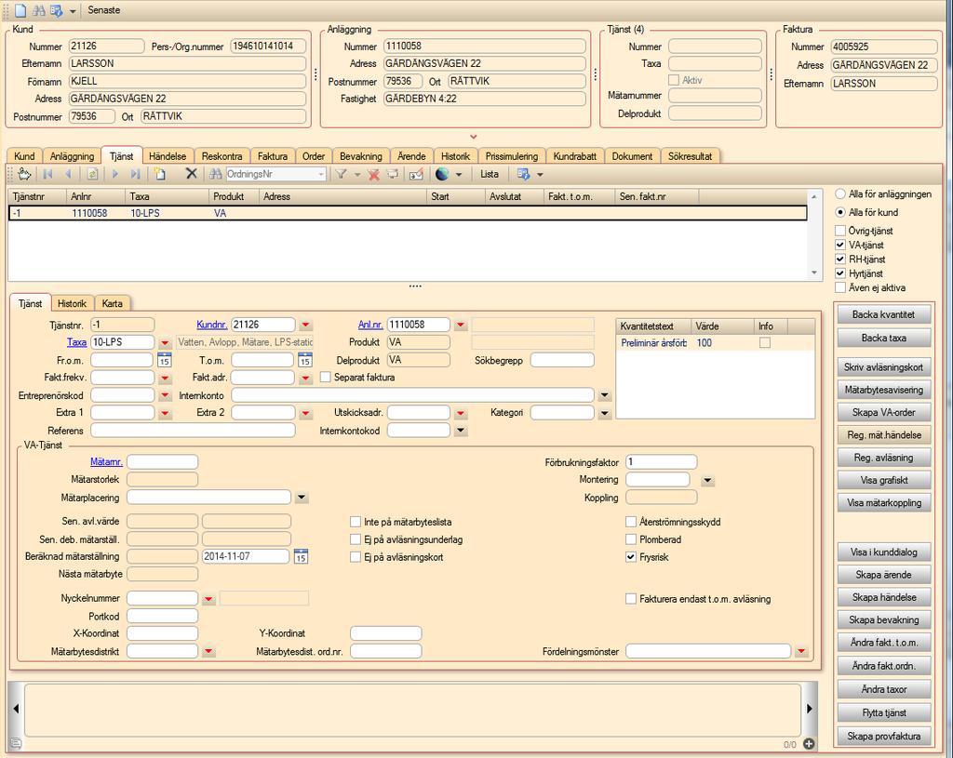Enable the Övrig-tjänst checkbox
The image size is (953, 758).
point(840,231)
